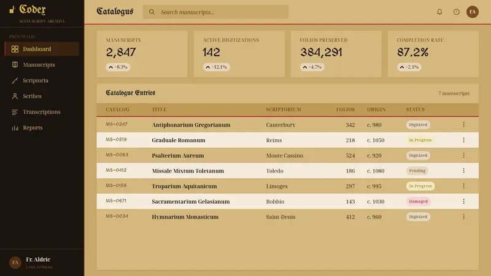491x276 pixels.
Task: Click the FA avatar beside Fr. Aldric
Action: [x=15, y=263]
